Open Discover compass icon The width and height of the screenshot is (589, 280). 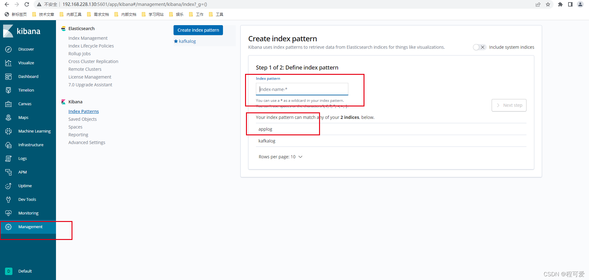coord(8,49)
